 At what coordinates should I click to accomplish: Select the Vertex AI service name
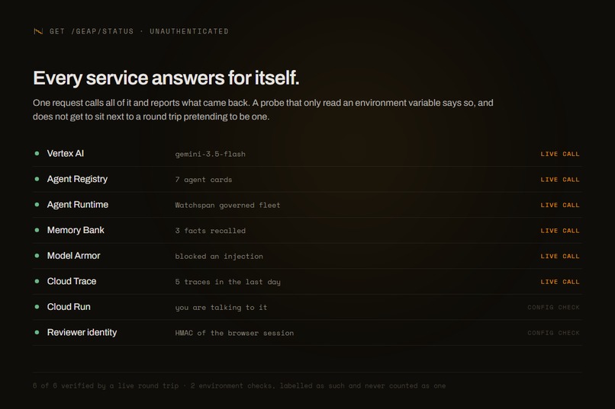(66, 153)
